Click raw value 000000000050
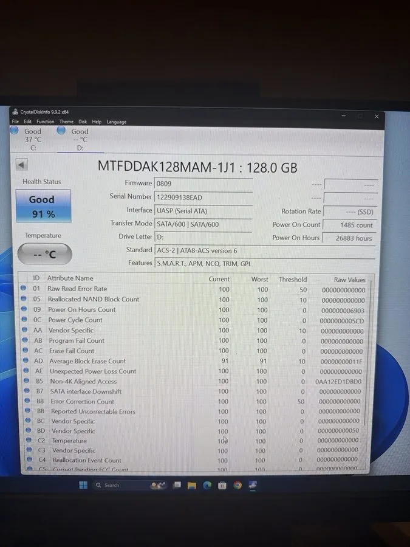The image size is (410, 547). [x=338, y=430]
